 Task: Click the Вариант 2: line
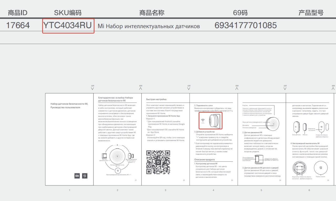[x=151, y=135]
